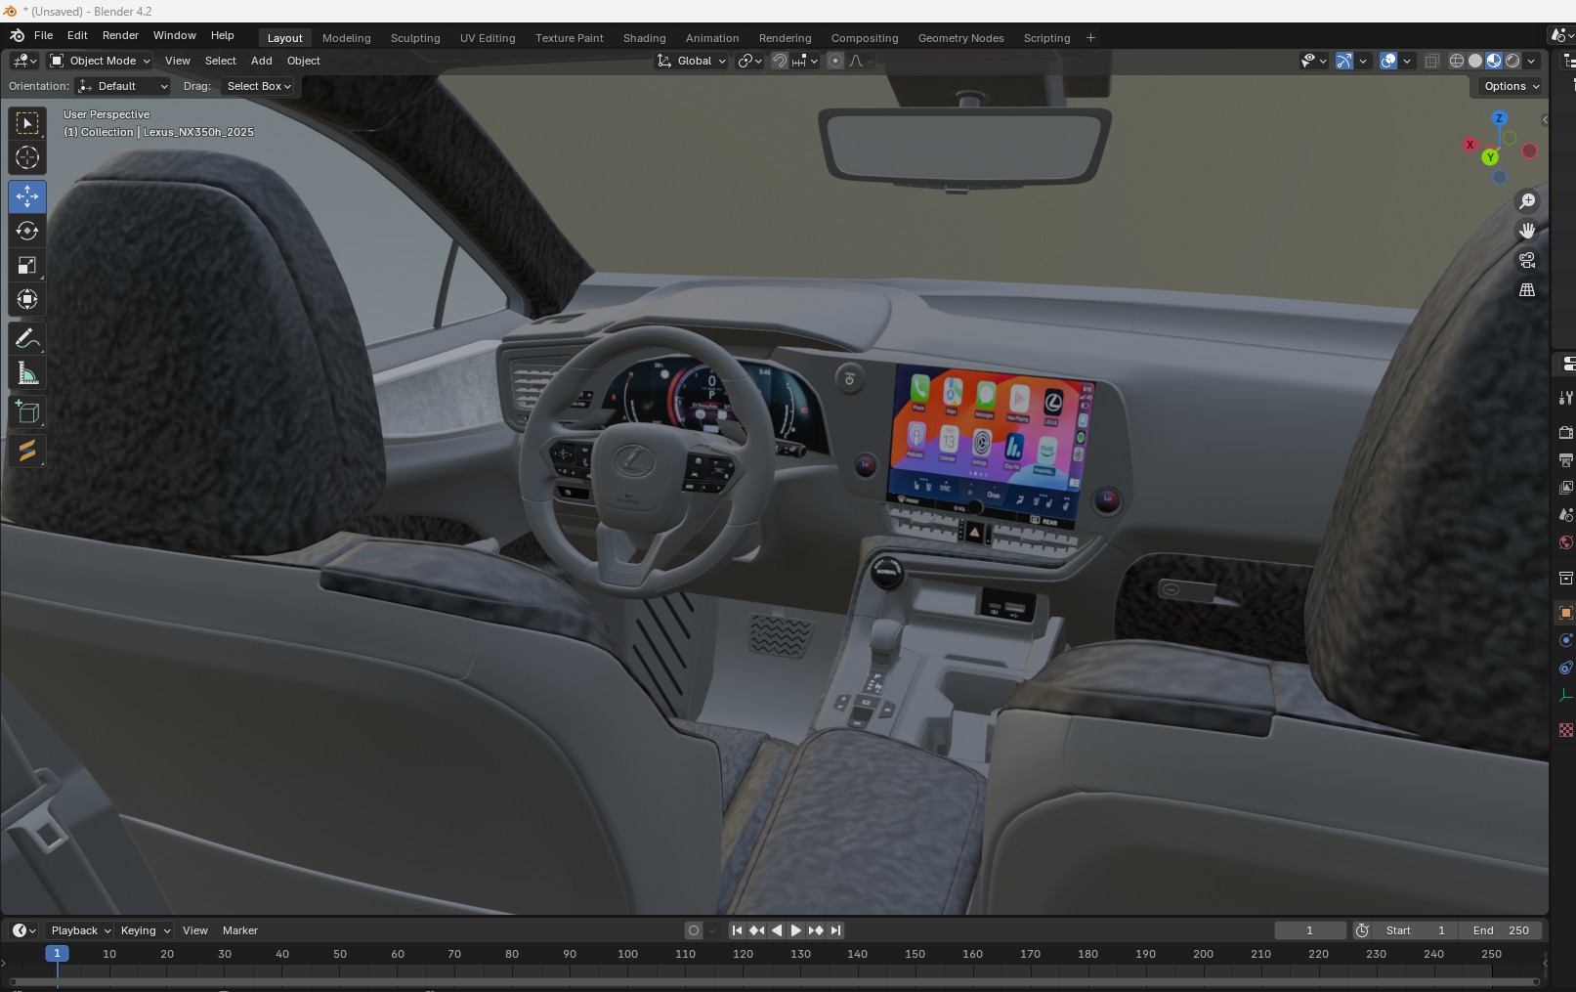Toggle X-ray display mode
This screenshot has width=1576, height=992.
pos(1431,61)
